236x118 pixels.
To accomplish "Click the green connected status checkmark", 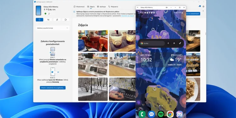I will [x=45, y=14].
